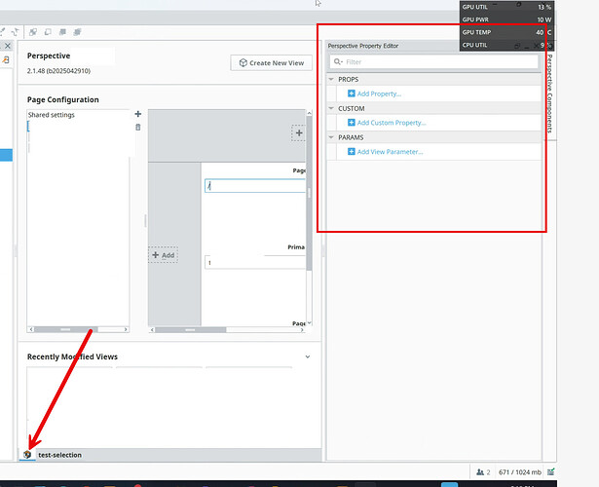Open the Perspective Components side tab
599x487 pixels.
[x=549, y=94]
